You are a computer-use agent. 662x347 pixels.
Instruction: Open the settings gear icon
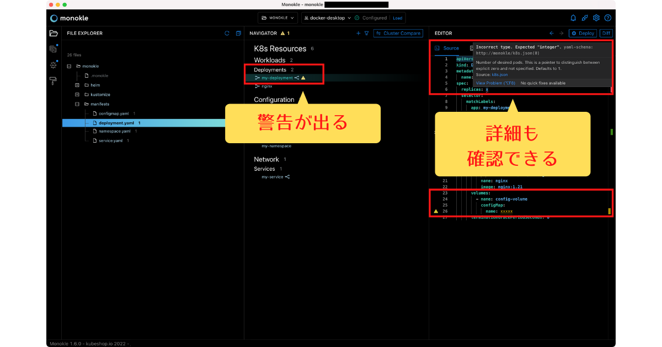596,18
